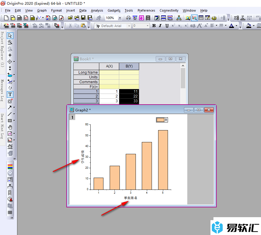Select the Screen Reader crosshair tool
Viewport: 261px width, 235px height.
(10, 55)
